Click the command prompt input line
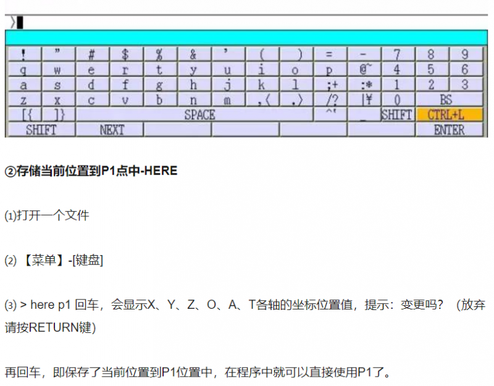 tap(246, 23)
